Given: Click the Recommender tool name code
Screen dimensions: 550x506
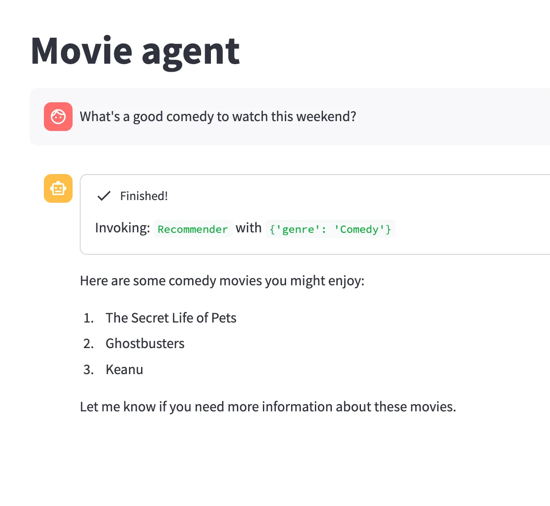Looking at the screenshot, I should click(x=193, y=229).
